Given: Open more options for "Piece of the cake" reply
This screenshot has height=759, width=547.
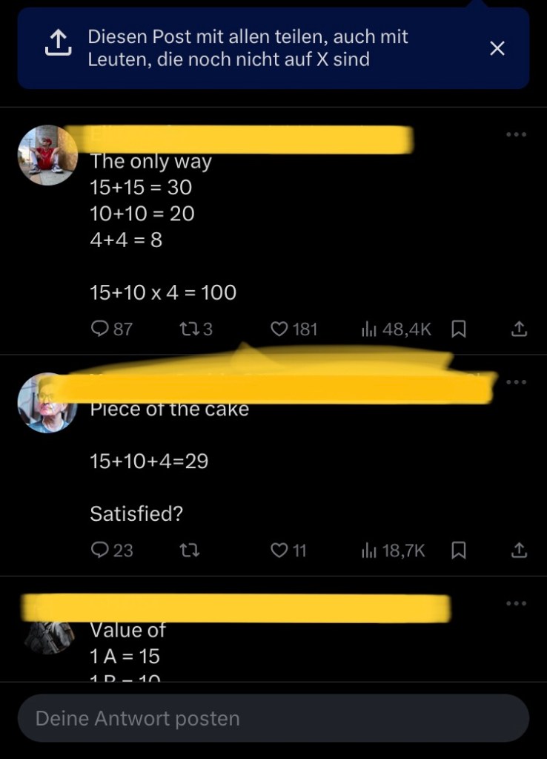Looking at the screenshot, I should [516, 382].
